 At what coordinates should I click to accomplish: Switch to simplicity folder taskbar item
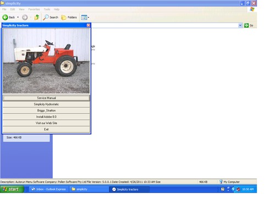click(x=89, y=189)
